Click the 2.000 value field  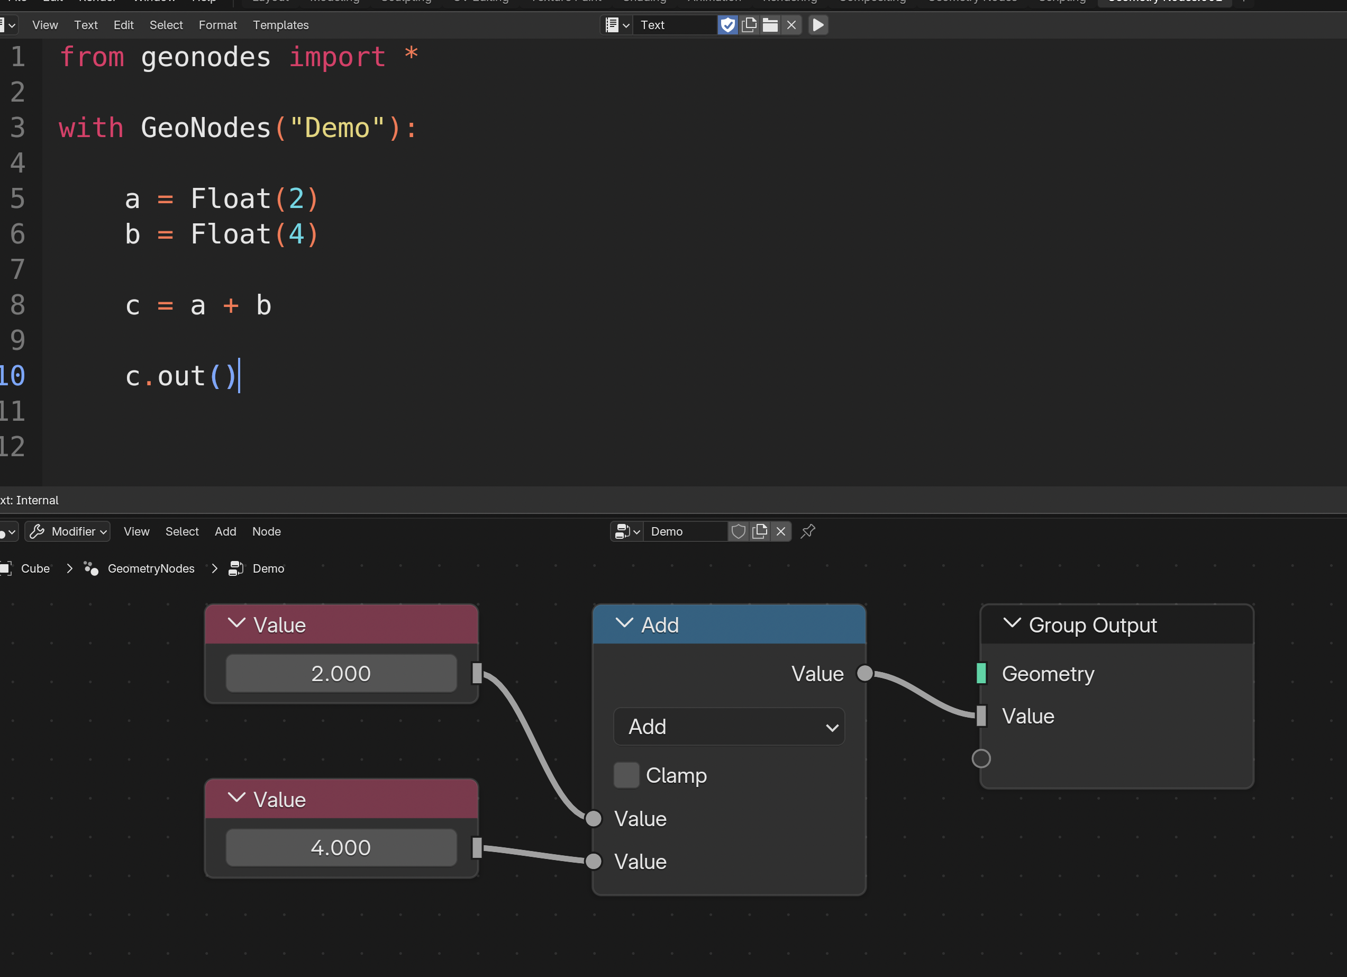341,673
